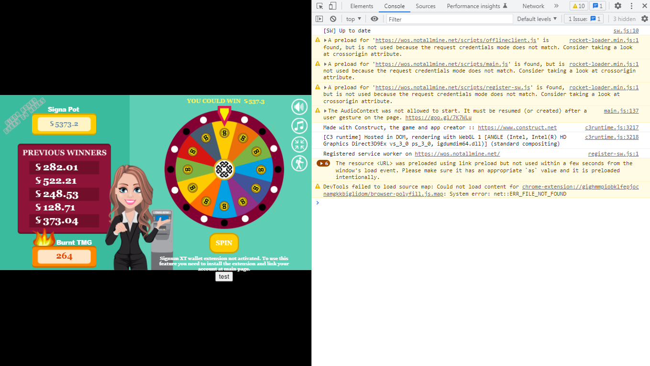Select the inspect element cursor tool
Viewport: 650px width, 366px height.
(319, 6)
